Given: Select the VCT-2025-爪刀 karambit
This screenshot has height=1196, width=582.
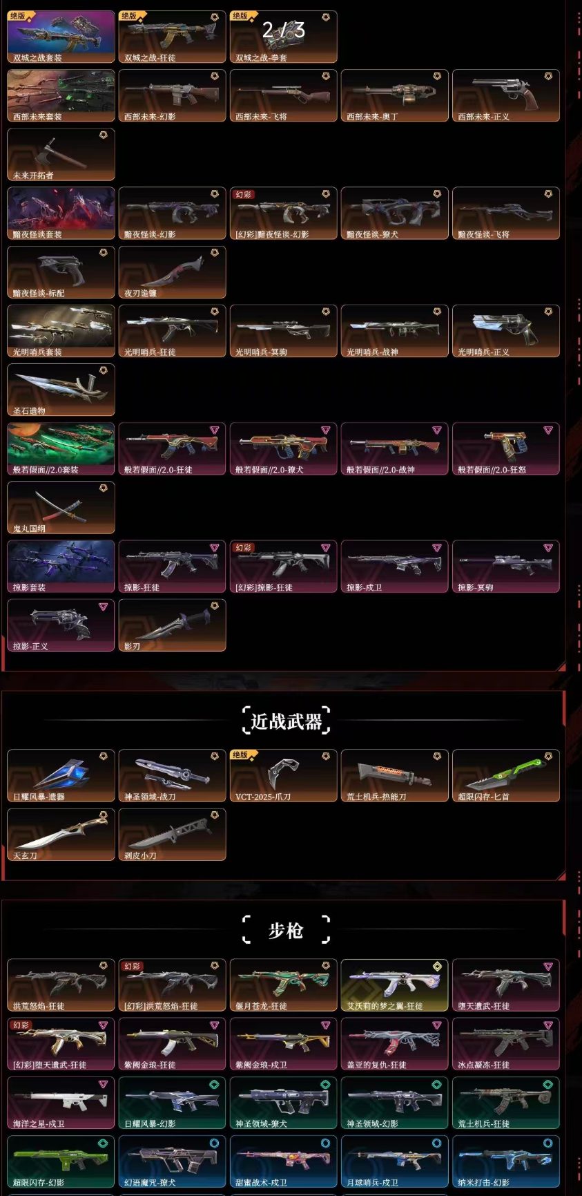Looking at the screenshot, I should point(283,775).
